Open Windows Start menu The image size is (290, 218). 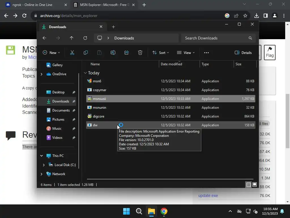click(127, 211)
